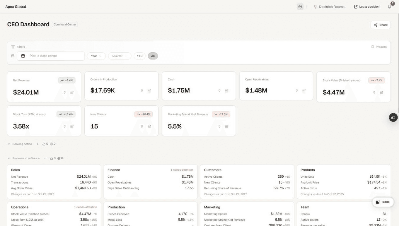Open the CUBE floating button

[383, 202]
